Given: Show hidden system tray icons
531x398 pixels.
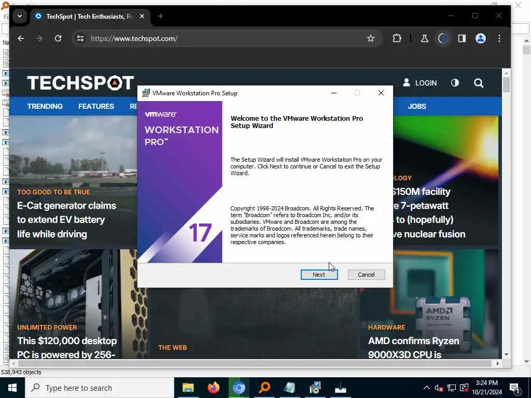Looking at the screenshot, I should coord(427,388).
